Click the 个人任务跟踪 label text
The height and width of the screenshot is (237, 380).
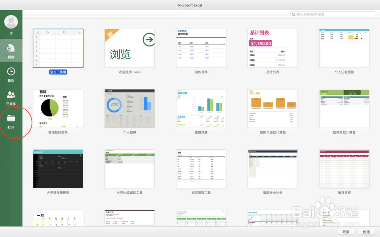[x=344, y=72]
